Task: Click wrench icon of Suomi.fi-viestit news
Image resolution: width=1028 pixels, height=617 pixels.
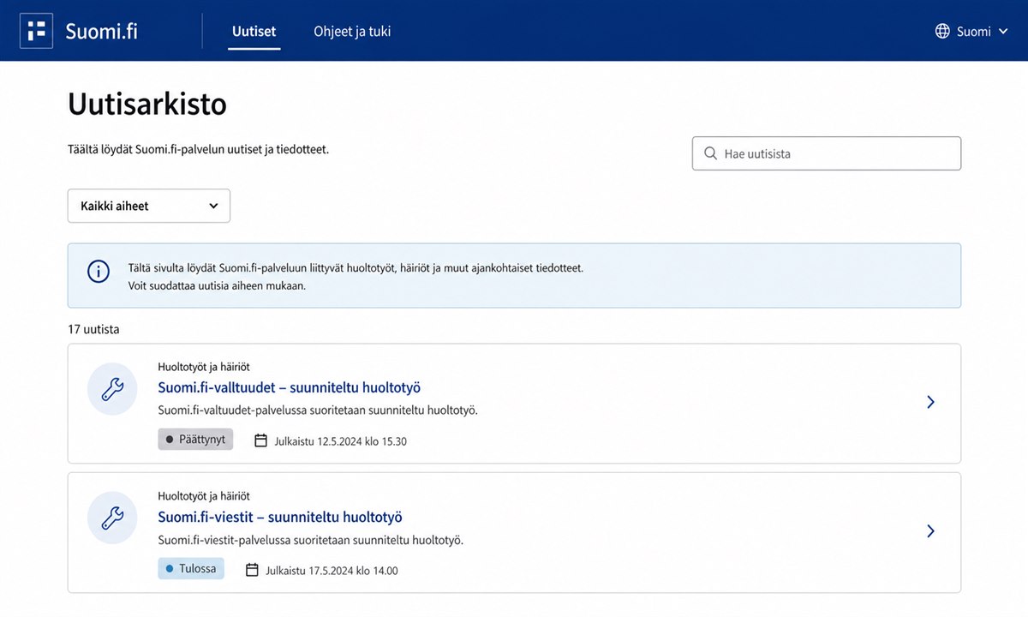Action: (x=112, y=518)
